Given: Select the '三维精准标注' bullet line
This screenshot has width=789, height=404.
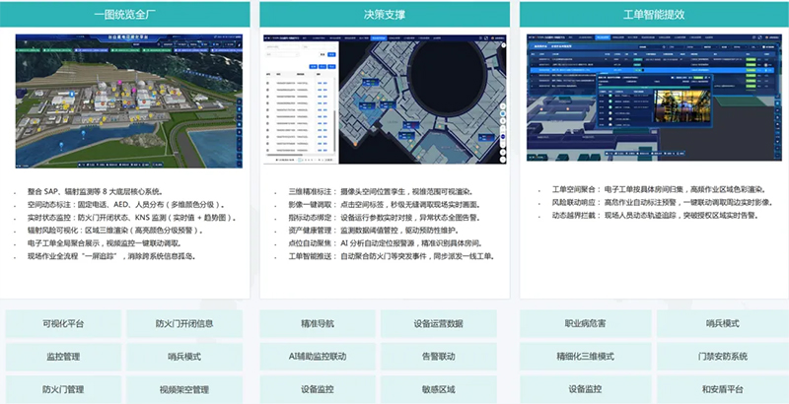Looking at the screenshot, I should (381, 192).
